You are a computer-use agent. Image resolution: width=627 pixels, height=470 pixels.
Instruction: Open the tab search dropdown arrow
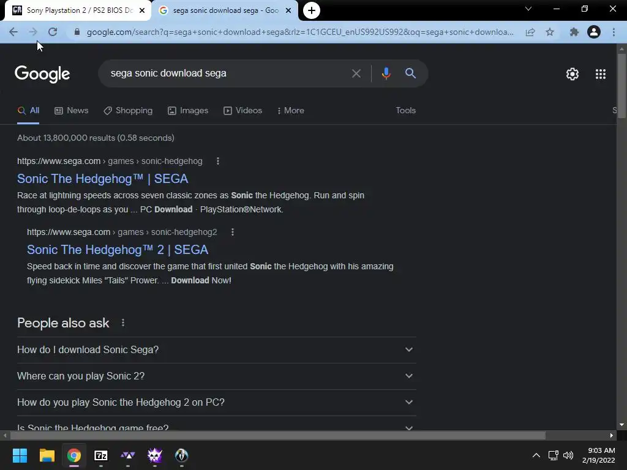528,9
